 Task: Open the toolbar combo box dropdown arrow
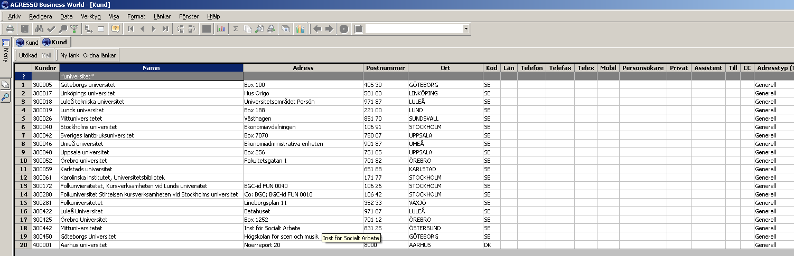(466, 28)
